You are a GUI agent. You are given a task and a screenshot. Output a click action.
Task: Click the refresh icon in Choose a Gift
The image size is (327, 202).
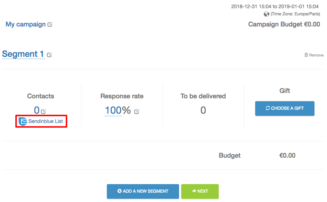[x=268, y=108]
